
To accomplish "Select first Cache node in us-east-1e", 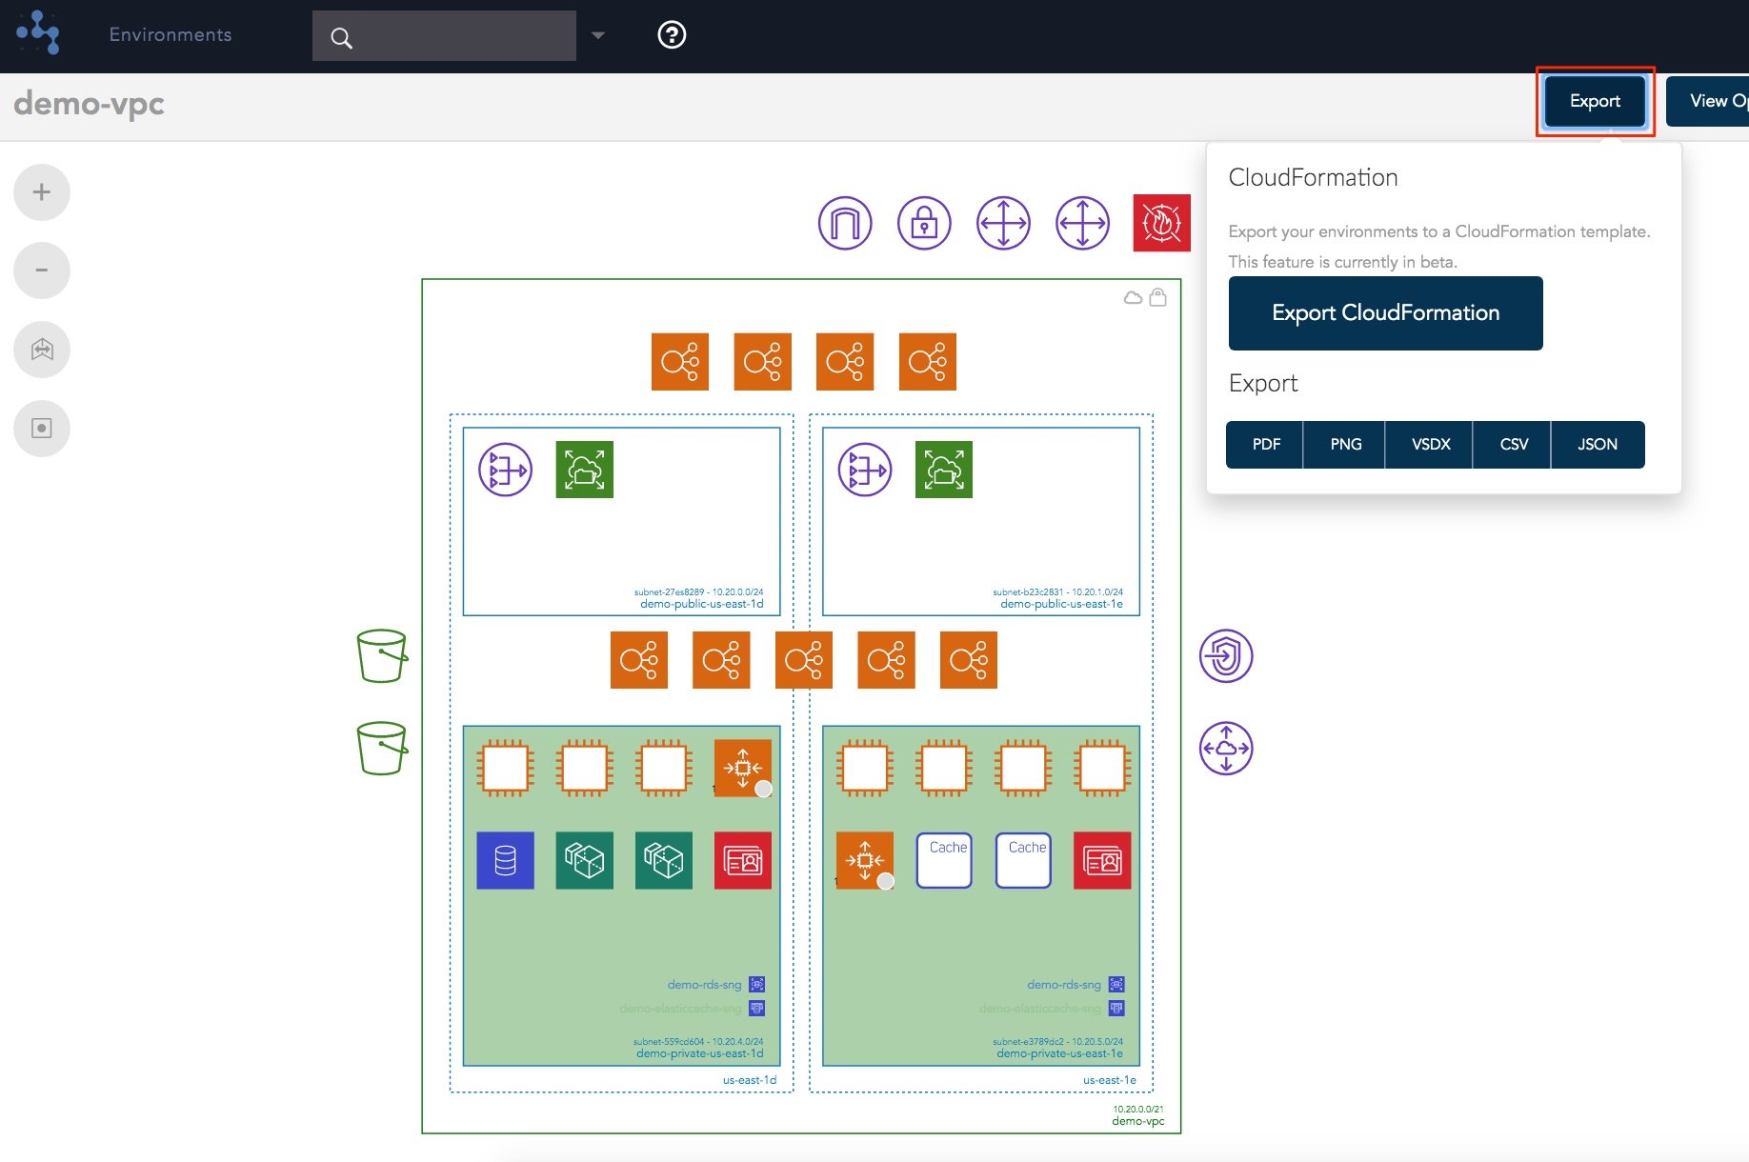I will (x=945, y=861).
